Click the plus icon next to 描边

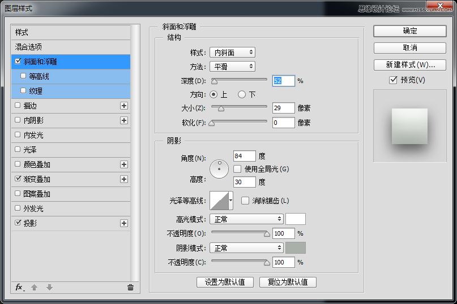tap(124, 106)
